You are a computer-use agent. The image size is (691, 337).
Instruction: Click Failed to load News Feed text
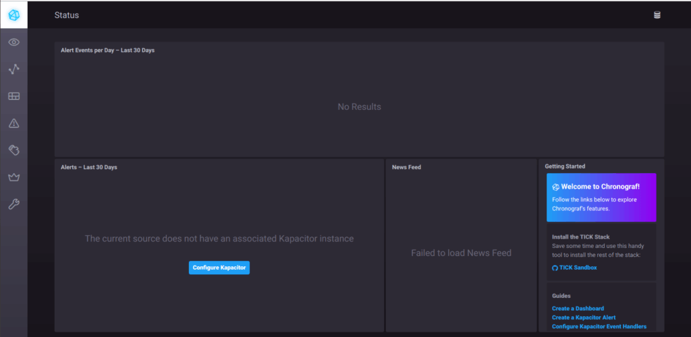[x=461, y=253]
